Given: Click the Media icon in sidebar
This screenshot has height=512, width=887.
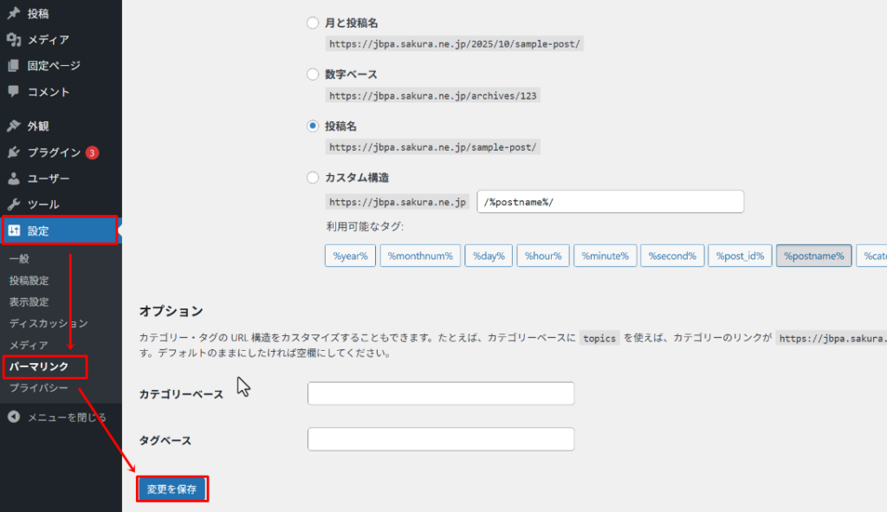Looking at the screenshot, I should coord(14,40).
